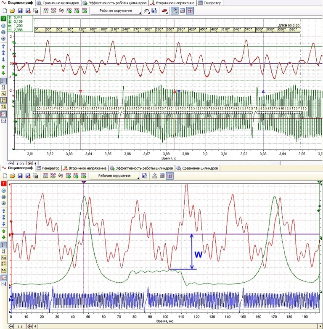
Task: Click zoom-out minus button in bottom left sidebar
Action: 3,191
